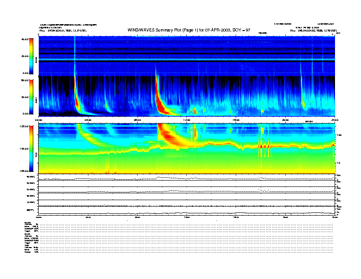Click the 24:00 tick label under RAD1 spectrogram

click(335, 120)
